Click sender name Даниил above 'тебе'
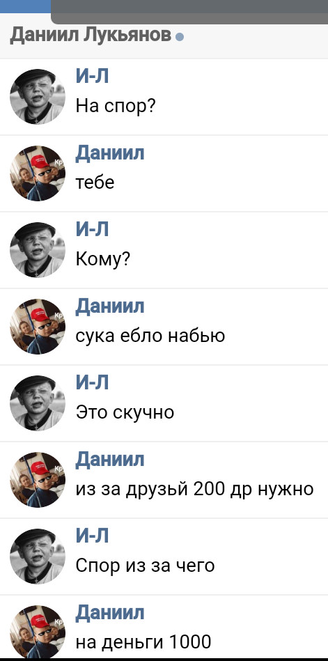 [110, 153]
